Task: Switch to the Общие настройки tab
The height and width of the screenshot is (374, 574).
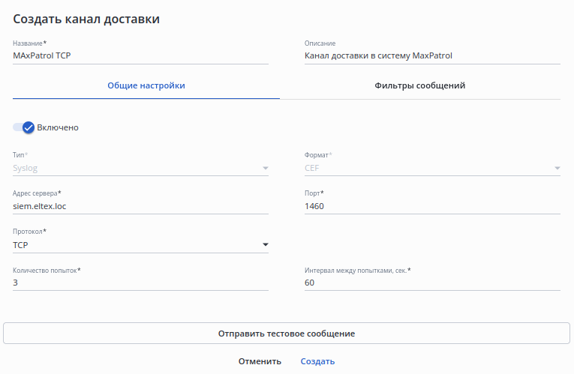Action: (x=146, y=85)
